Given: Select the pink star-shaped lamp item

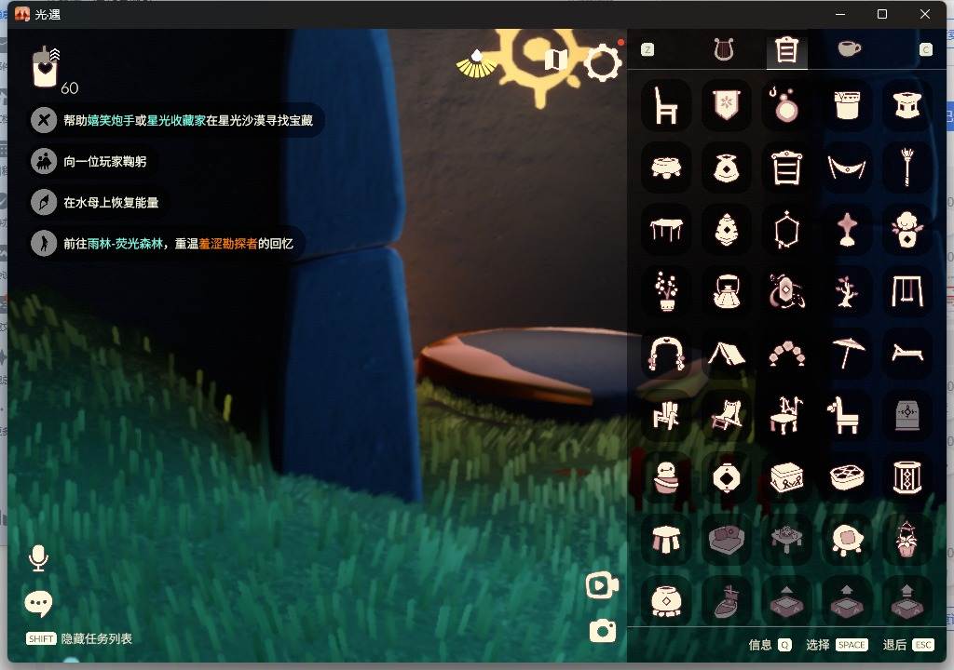Looking at the screenshot, I should 847,230.
